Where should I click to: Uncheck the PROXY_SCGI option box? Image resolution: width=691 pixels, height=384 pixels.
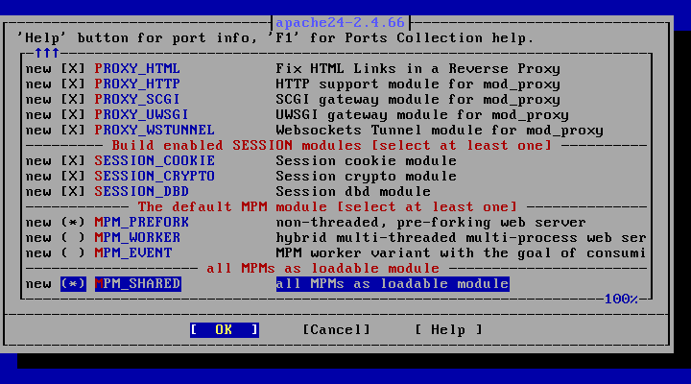pos(73,100)
